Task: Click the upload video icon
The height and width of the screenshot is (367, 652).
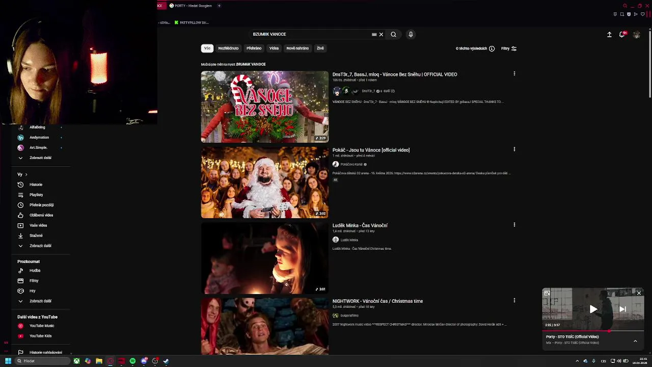Action: [609, 34]
